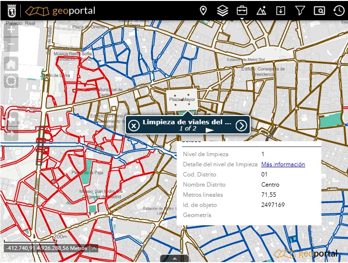Go to next map extent arrow

(x=11, y=134)
